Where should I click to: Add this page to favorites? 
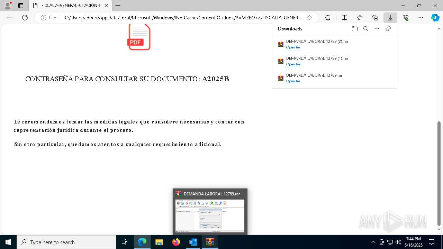[x=309, y=18]
